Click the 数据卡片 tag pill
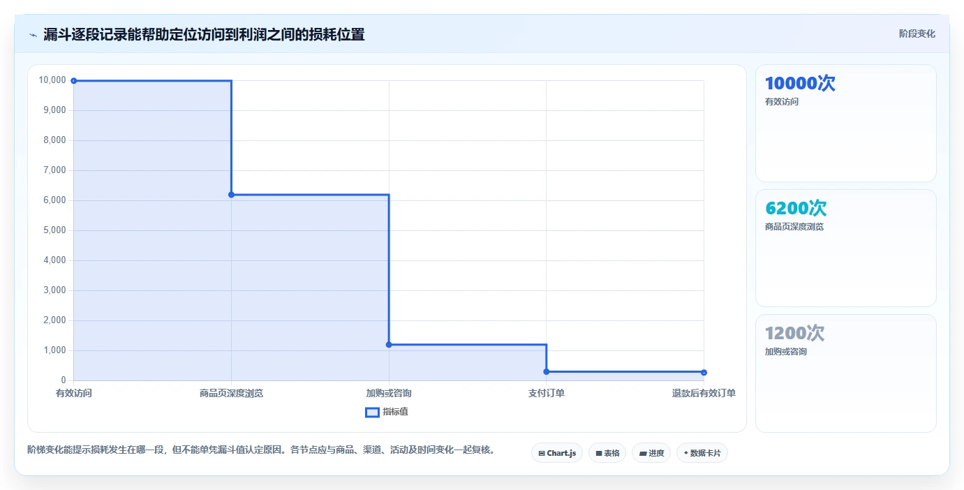964x490 pixels. tap(702, 453)
